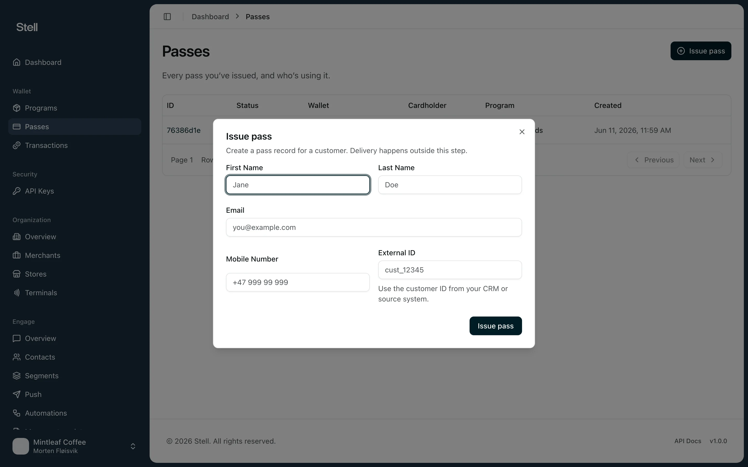Screen dimensions: 748x467
Task: Click the Stores shop icon
Action: click(17, 274)
